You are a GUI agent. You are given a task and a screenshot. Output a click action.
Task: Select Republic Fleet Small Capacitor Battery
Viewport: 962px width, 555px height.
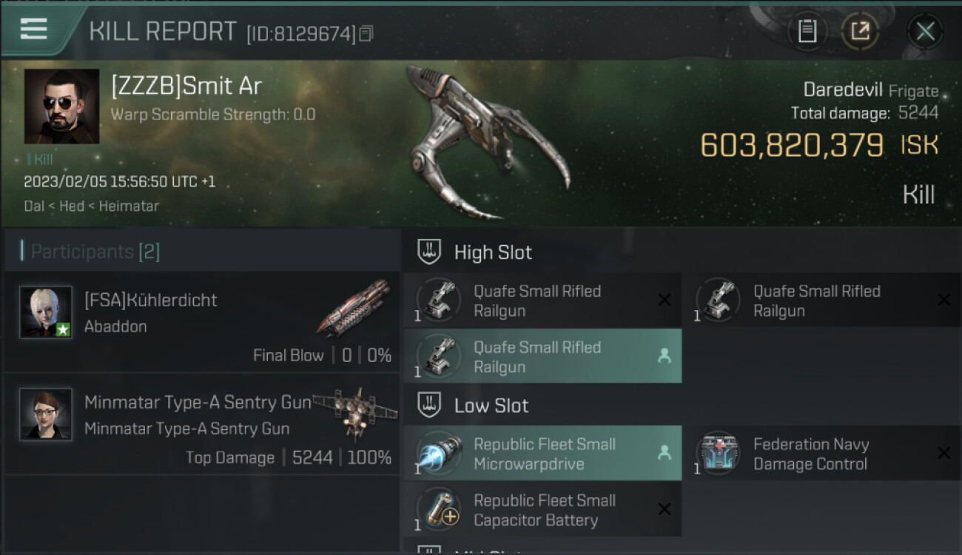click(542, 510)
